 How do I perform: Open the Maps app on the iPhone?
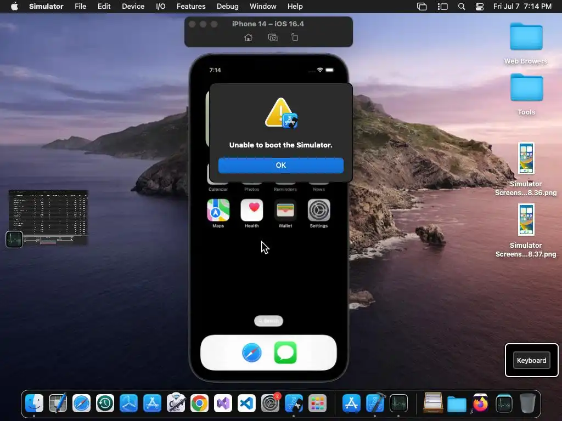point(218,210)
